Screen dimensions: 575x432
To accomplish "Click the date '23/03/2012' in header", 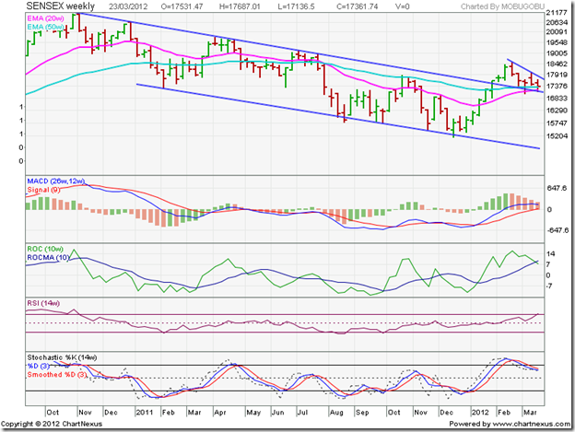I will coord(128,6).
